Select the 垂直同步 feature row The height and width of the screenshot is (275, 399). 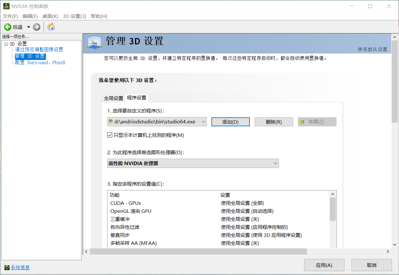pos(218,235)
